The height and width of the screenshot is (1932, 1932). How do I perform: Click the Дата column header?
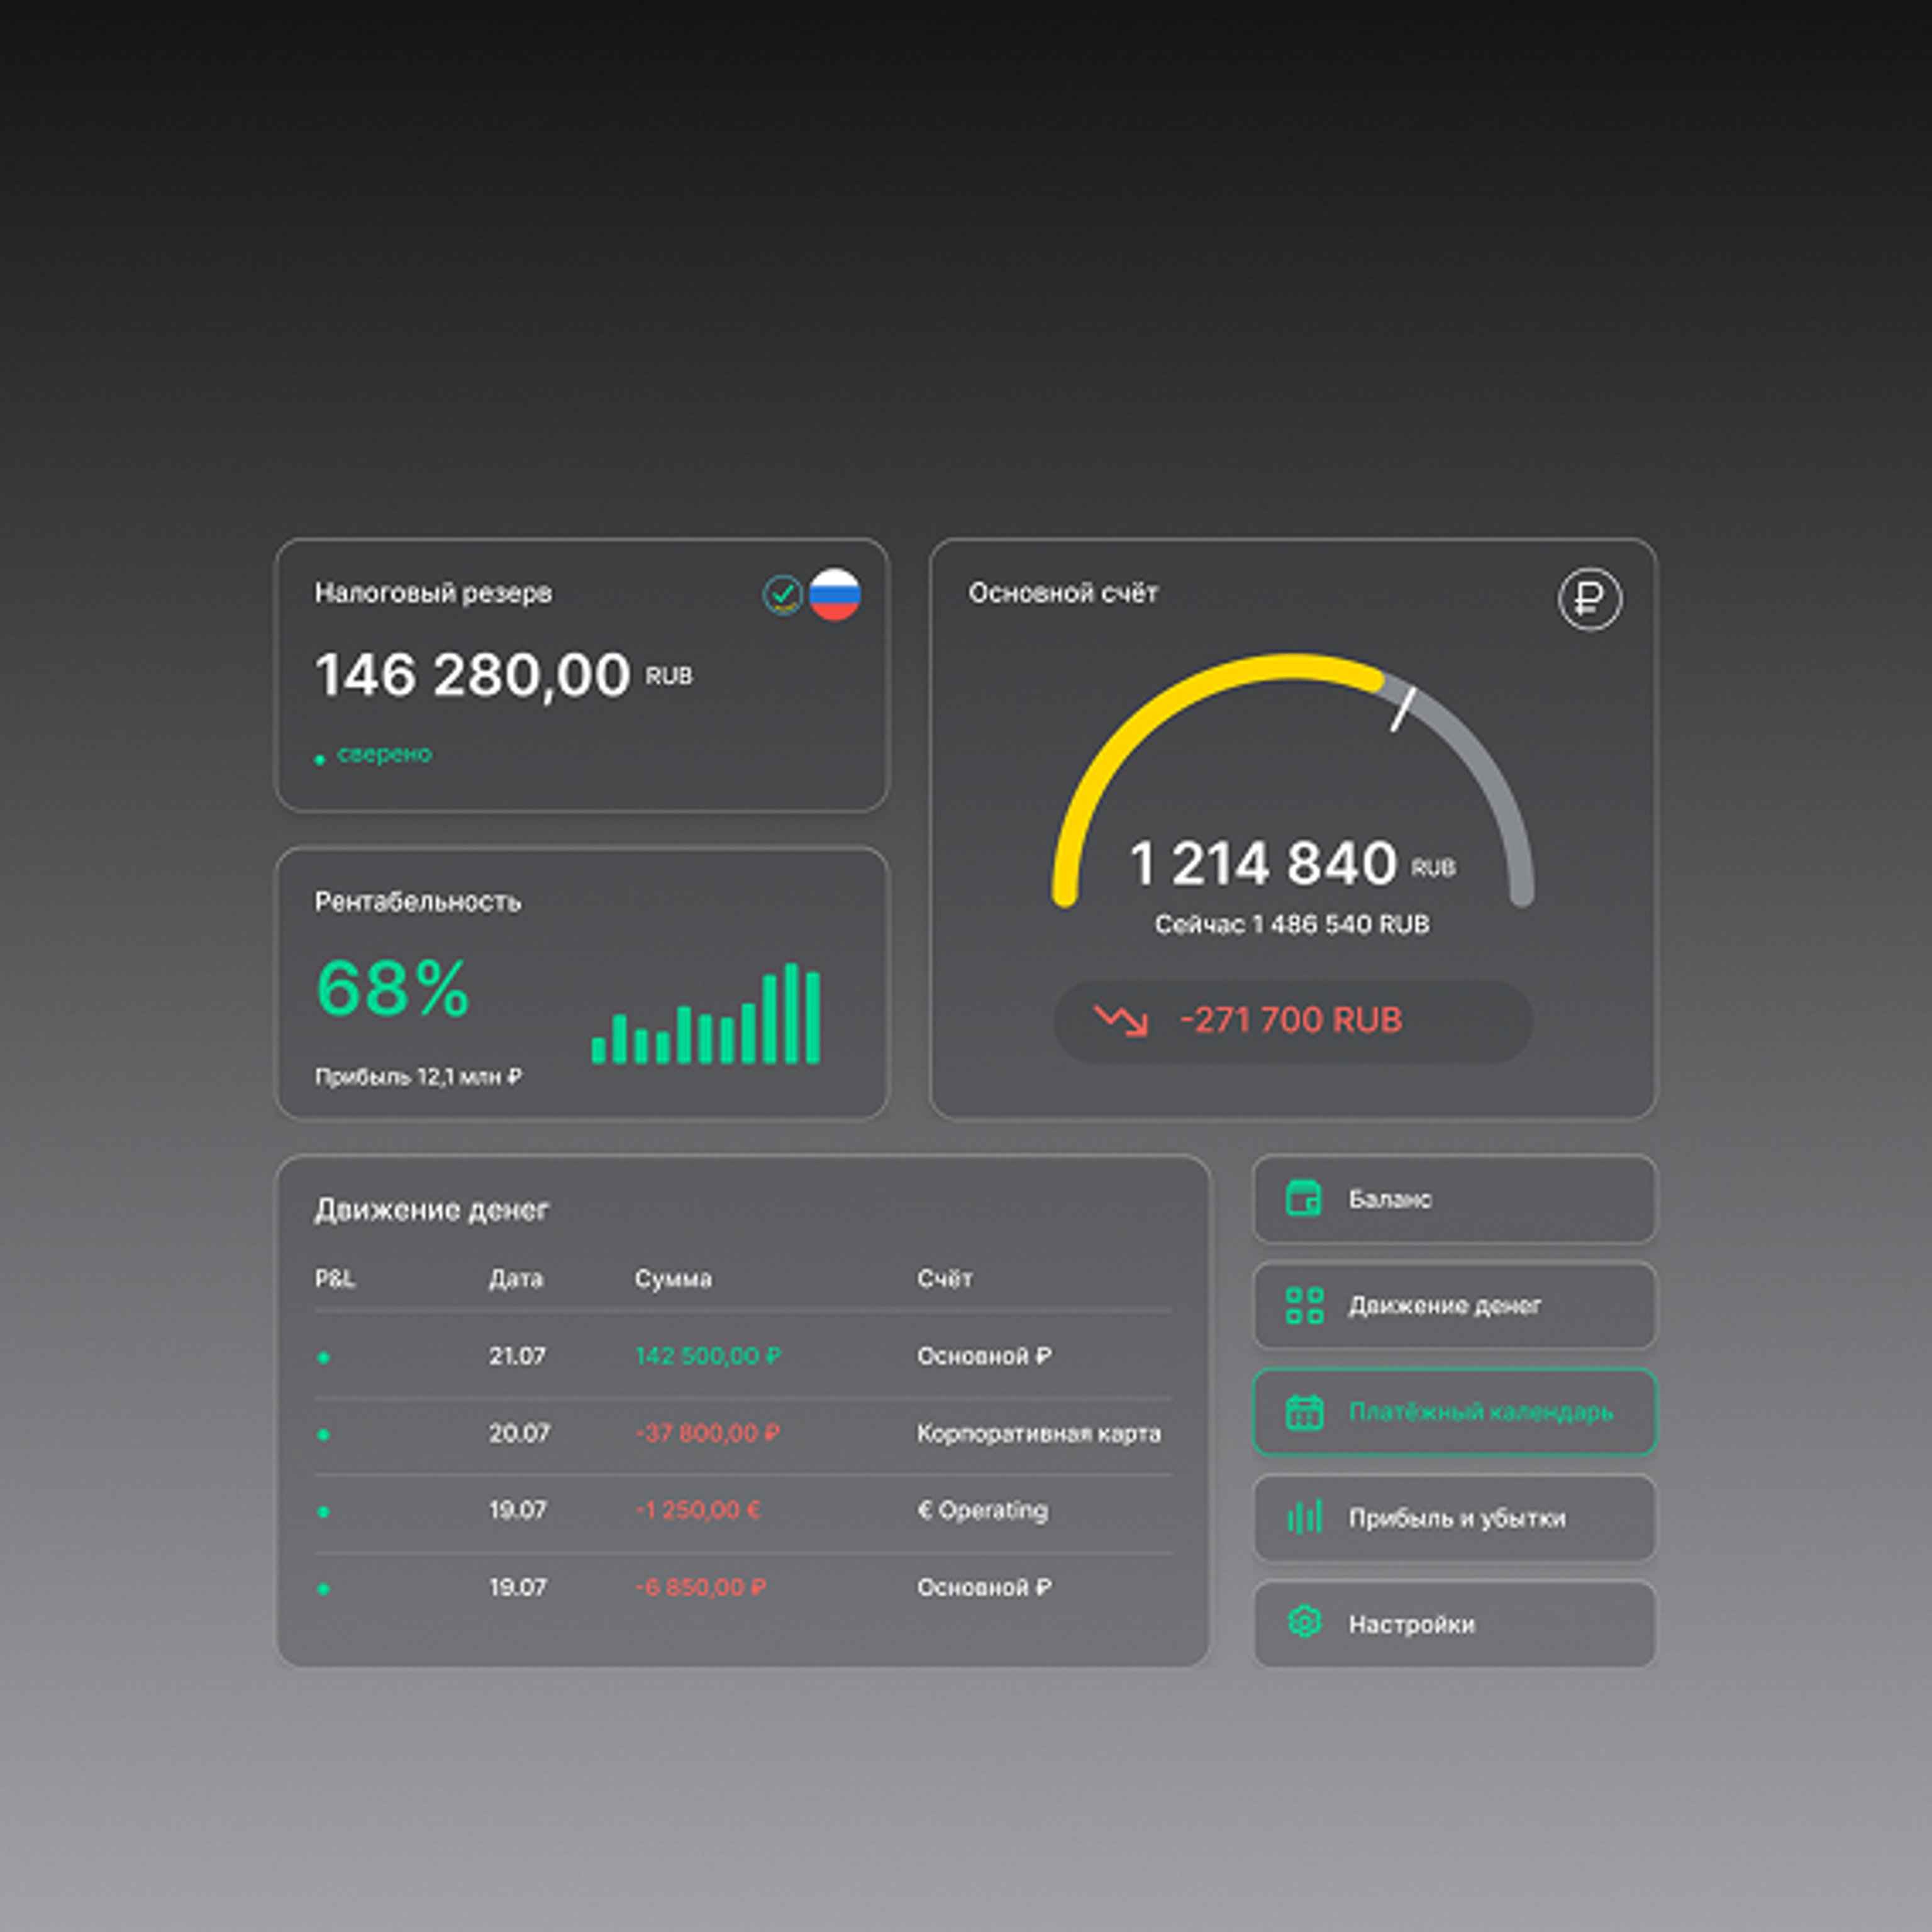tap(516, 1279)
